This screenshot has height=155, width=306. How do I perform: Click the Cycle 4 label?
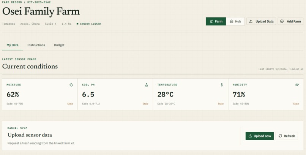click(50, 24)
